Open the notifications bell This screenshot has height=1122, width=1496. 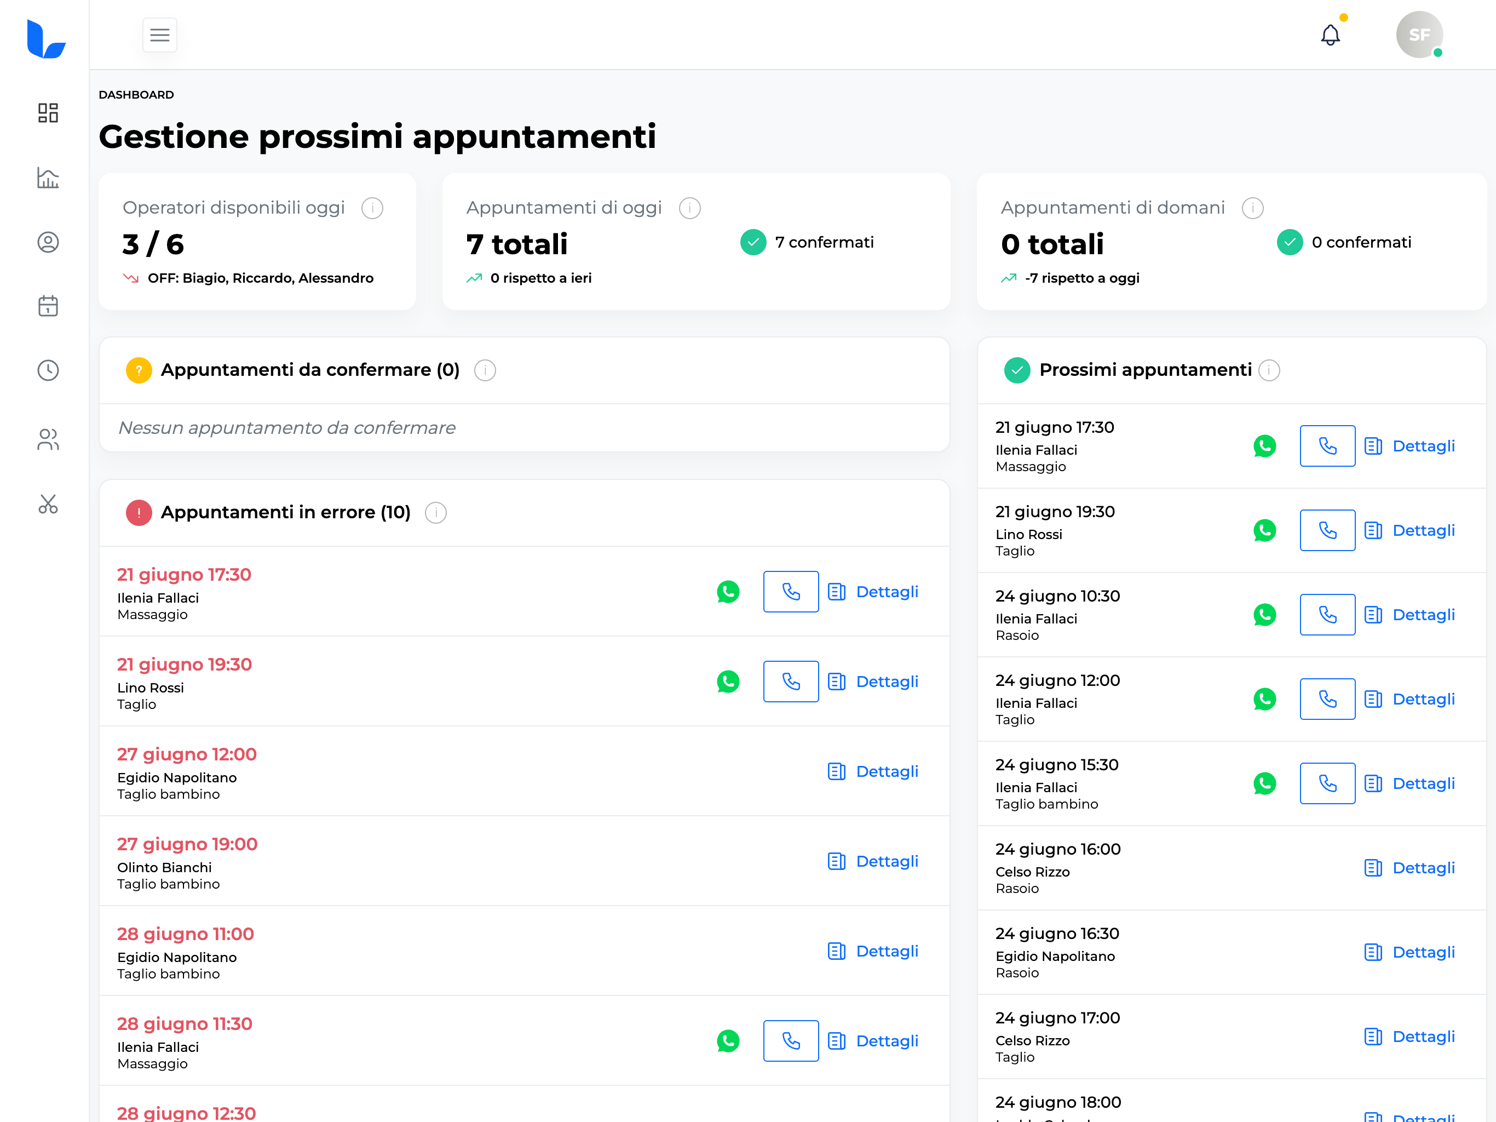[1330, 35]
